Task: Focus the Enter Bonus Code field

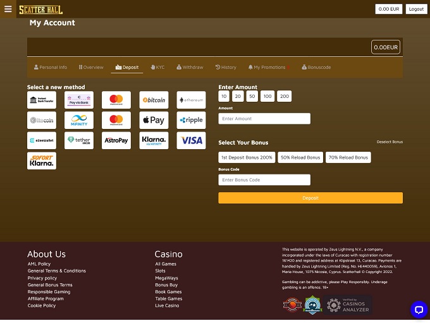Action: click(264, 180)
